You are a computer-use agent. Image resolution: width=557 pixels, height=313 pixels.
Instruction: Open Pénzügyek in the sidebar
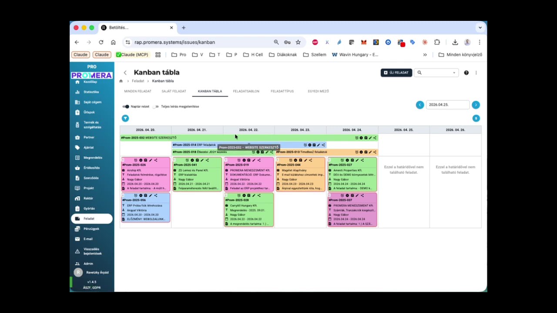tap(91, 229)
